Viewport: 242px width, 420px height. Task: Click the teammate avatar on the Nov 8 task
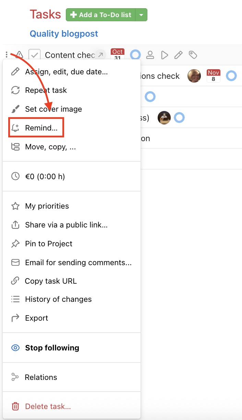(194, 76)
